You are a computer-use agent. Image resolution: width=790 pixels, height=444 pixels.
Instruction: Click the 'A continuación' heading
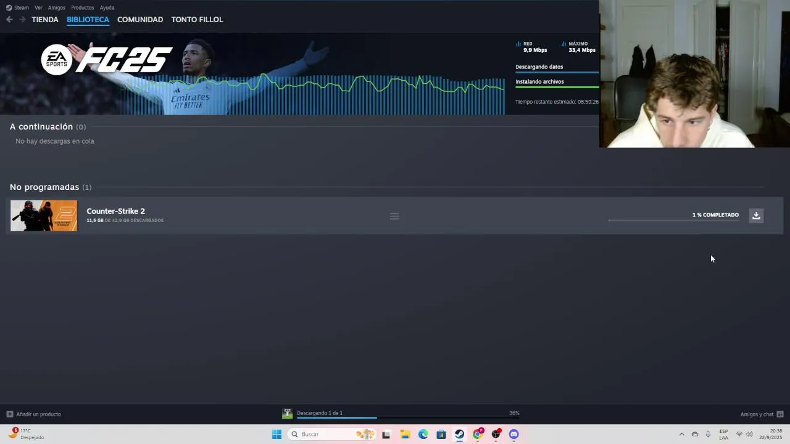(x=41, y=126)
